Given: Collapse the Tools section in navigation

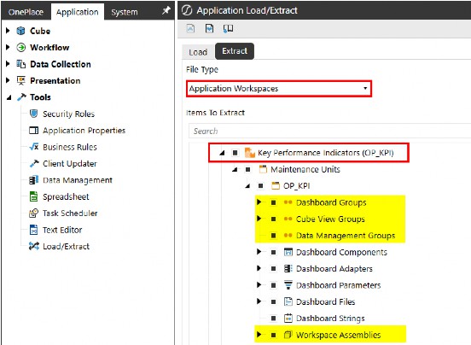Looking at the screenshot, I should pyautogui.click(x=9, y=97).
